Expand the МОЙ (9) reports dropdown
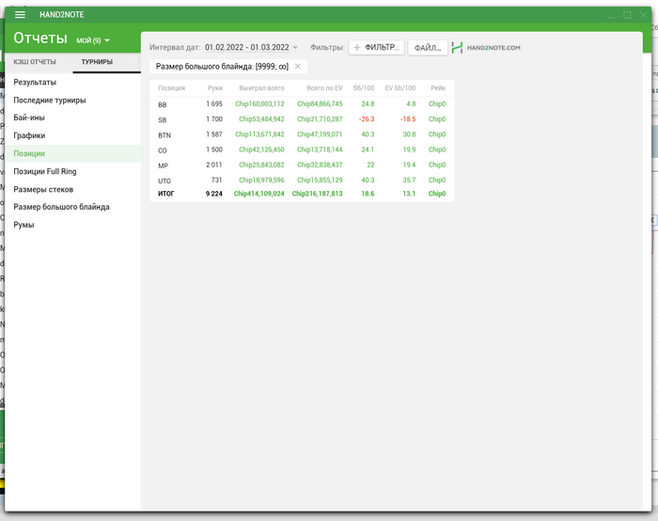The image size is (658, 521). click(93, 40)
